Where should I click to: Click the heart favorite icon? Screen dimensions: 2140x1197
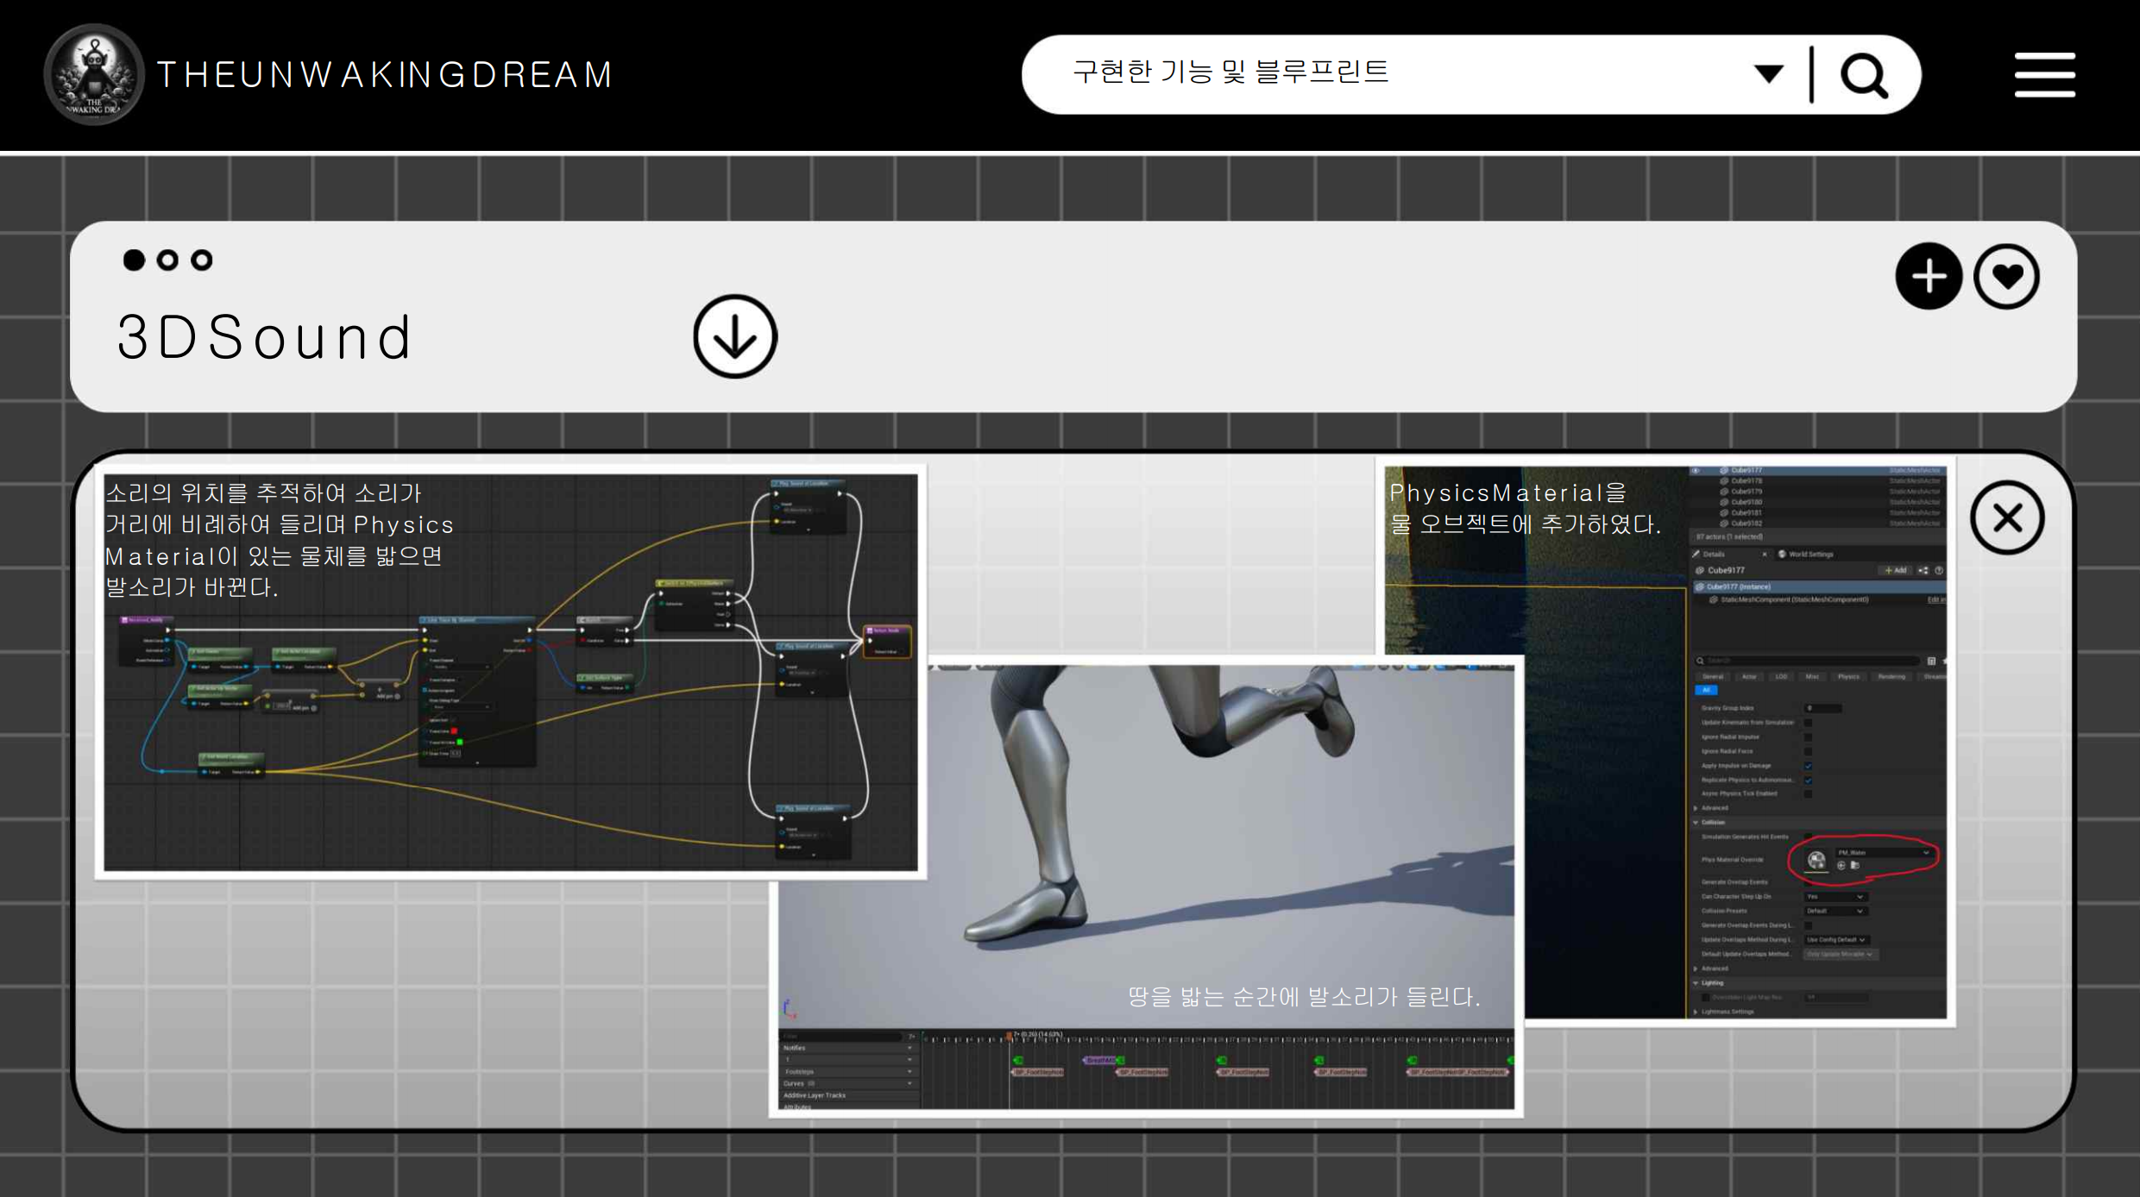coord(2006,276)
